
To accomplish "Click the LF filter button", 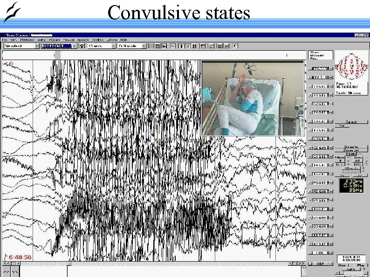I will (340, 161).
